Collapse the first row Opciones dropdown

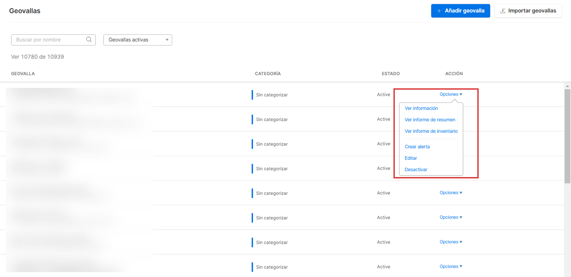(451, 95)
